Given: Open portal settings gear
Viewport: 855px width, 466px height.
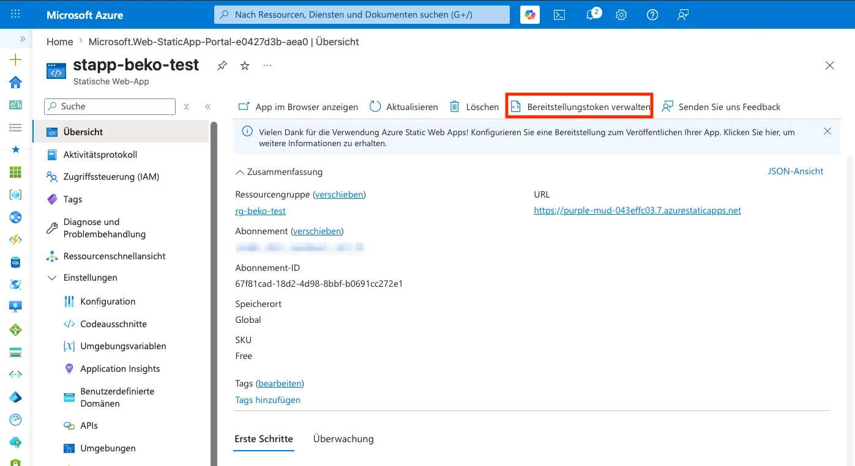Looking at the screenshot, I should point(621,15).
